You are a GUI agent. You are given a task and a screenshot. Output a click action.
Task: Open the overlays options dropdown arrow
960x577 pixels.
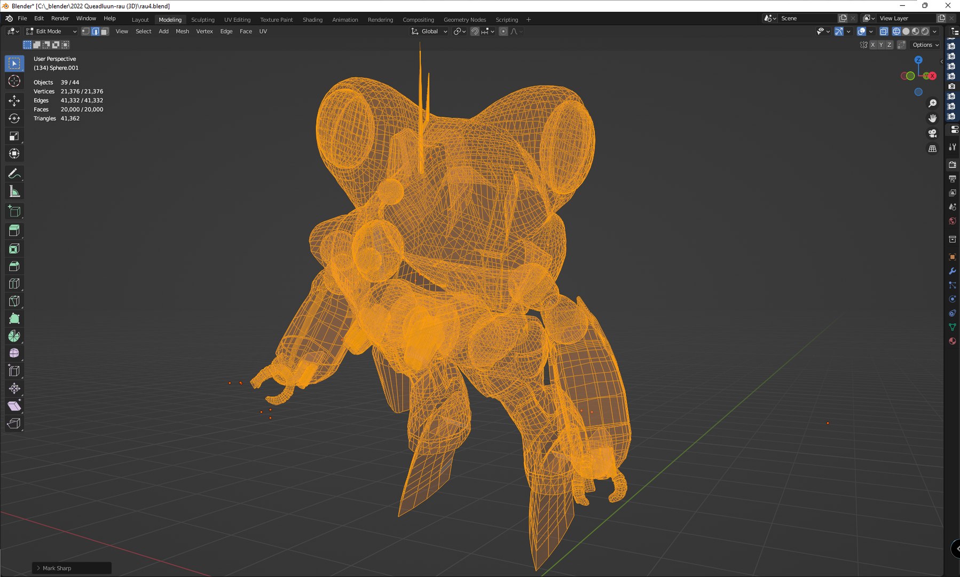(x=871, y=32)
